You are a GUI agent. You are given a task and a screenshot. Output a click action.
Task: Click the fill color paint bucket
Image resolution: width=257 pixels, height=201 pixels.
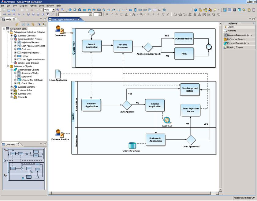coord(141,14)
